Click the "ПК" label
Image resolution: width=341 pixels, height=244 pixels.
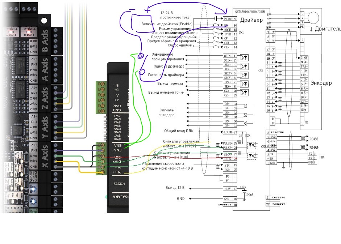coord(322,157)
